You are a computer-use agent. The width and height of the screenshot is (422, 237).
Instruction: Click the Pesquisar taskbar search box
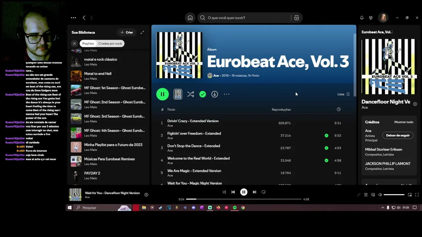tap(102, 208)
